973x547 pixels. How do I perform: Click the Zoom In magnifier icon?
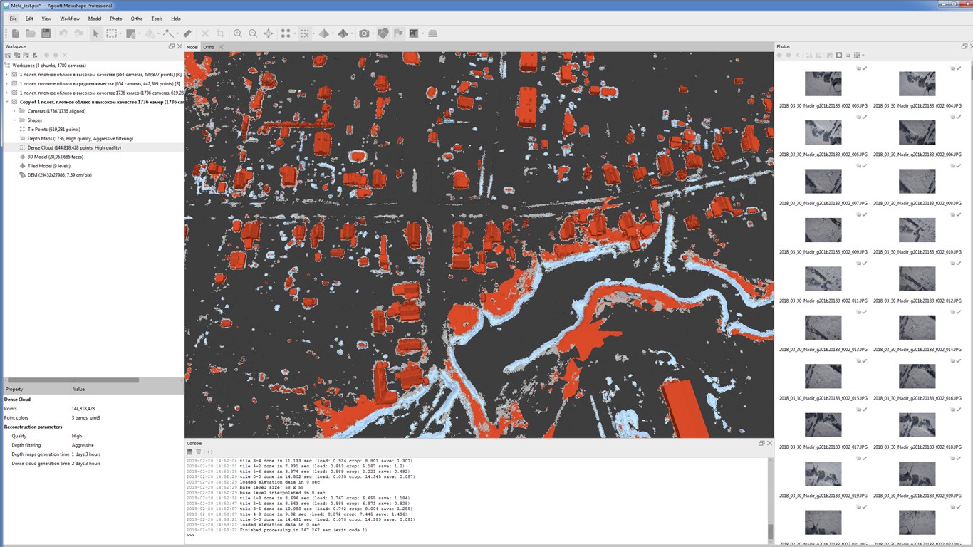(238, 33)
